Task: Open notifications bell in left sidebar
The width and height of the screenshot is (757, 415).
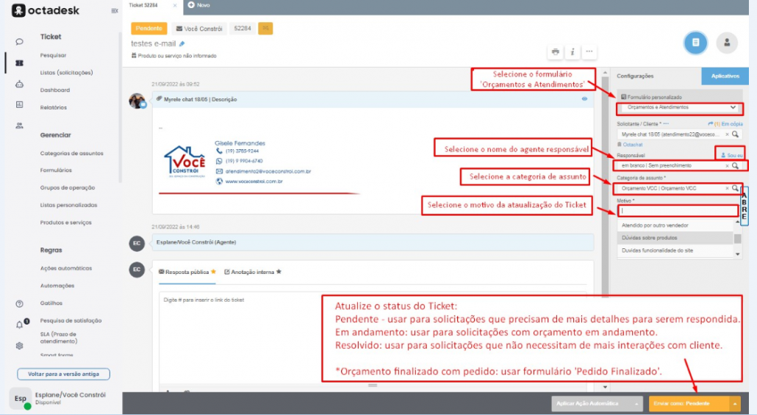Action: [x=20, y=324]
